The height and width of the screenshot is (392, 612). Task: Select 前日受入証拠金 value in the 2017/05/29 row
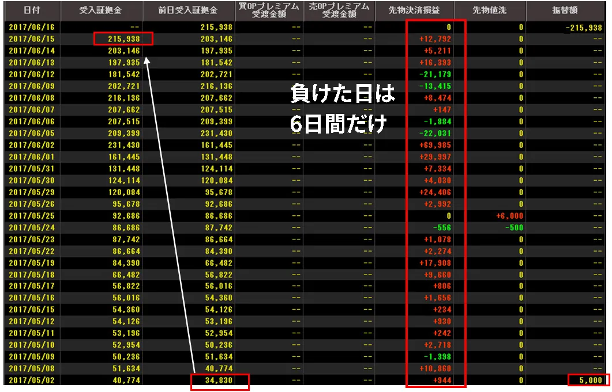point(219,192)
